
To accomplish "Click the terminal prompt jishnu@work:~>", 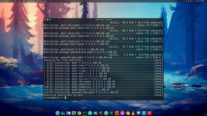I will pyautogui.click(x=54, y=98).
